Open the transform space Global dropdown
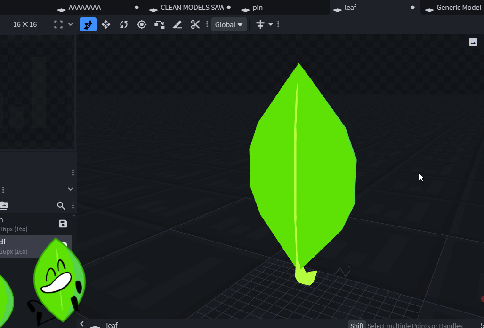The width and height of the screenshot is (484, 328). [x=229, y=24]
